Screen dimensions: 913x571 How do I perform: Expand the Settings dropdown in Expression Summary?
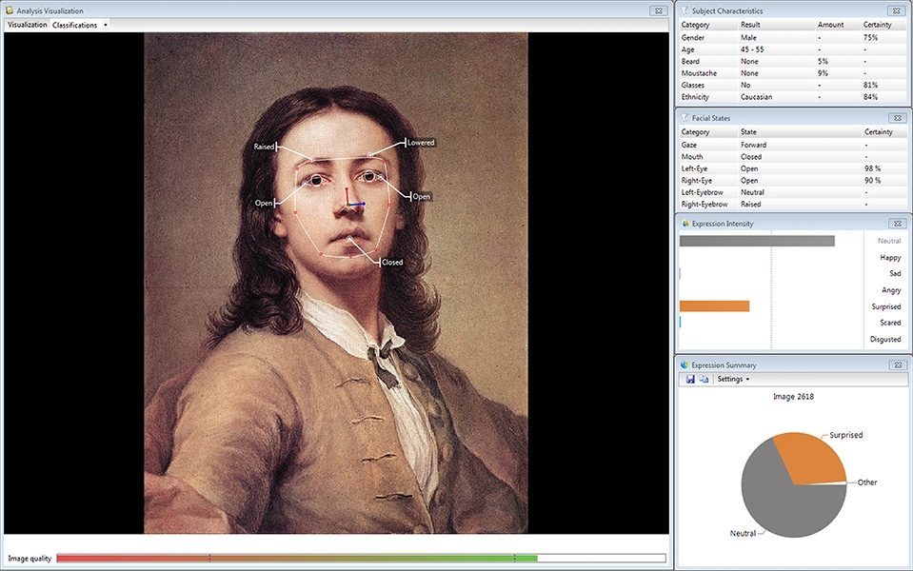[x=733, y=379]
